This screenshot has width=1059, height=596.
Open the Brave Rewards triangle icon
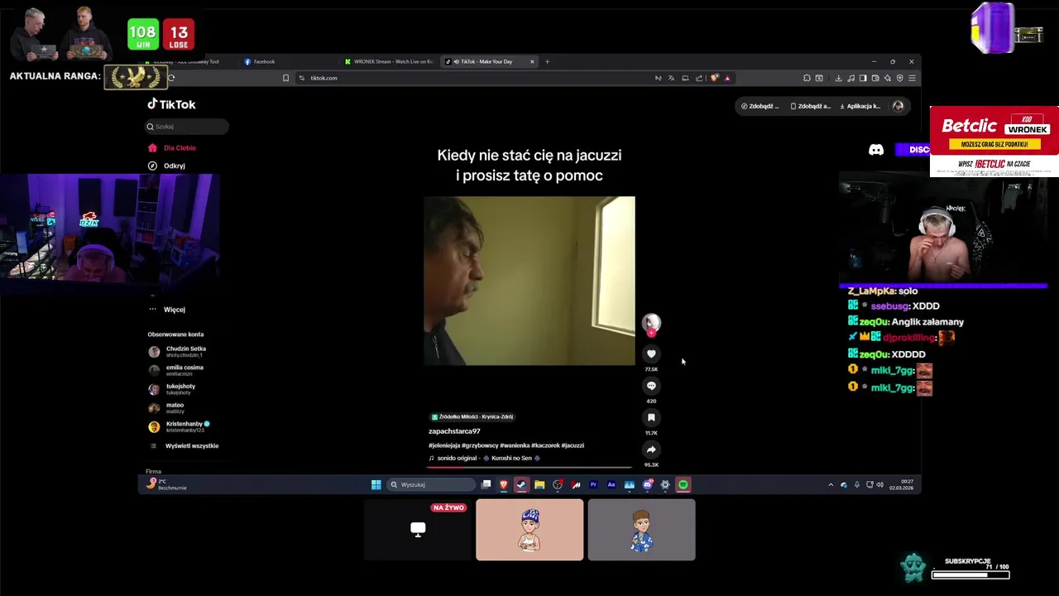(x=727, y=78)
